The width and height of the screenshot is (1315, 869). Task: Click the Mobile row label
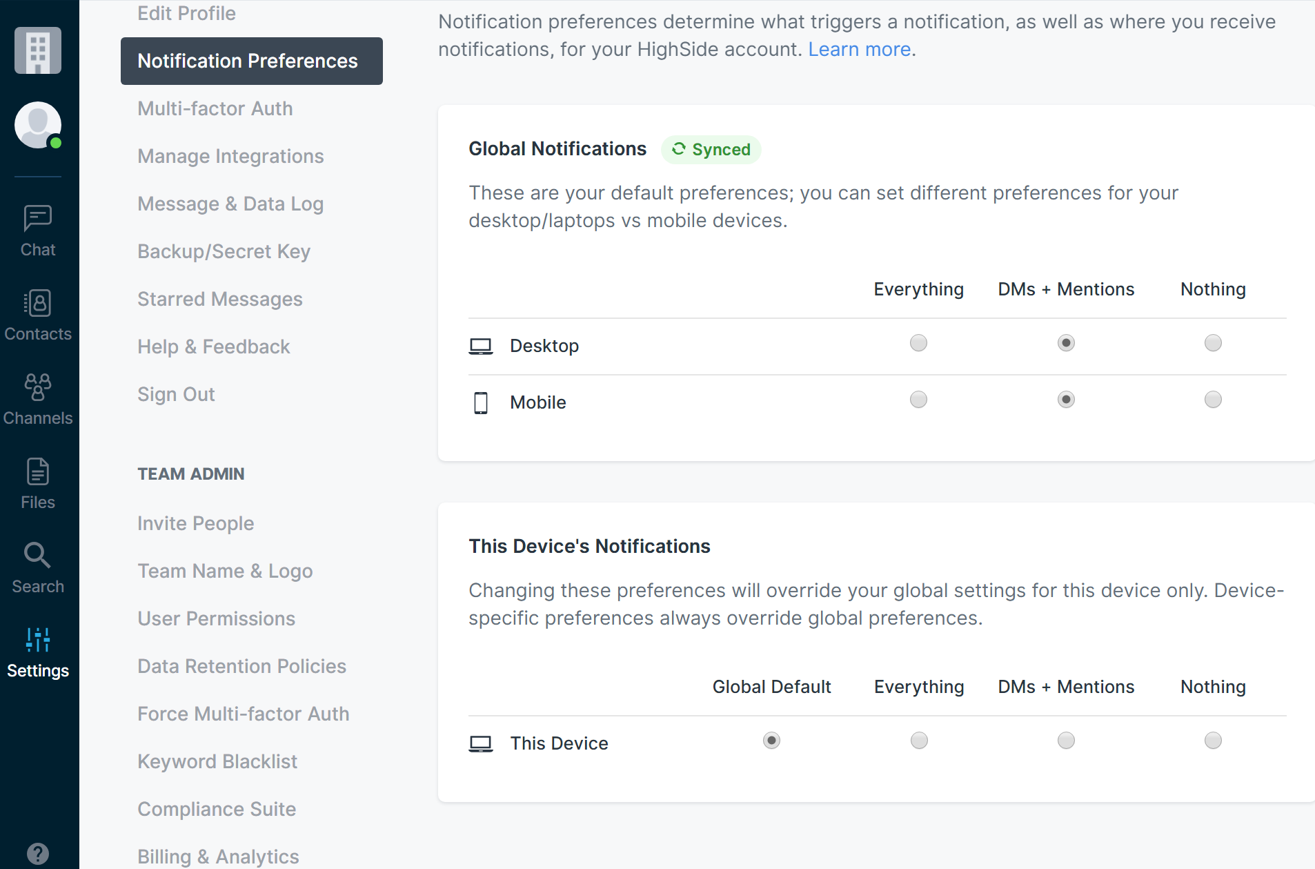click(538, 402)
